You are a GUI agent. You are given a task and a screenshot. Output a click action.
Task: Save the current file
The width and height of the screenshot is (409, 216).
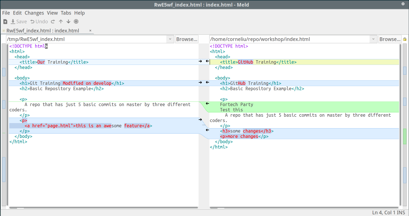click(19, 22)
